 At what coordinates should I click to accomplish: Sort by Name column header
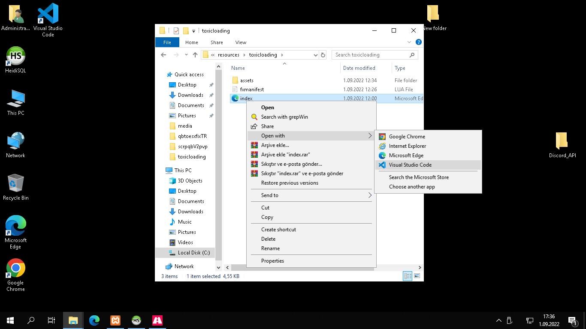pos(284,68)
